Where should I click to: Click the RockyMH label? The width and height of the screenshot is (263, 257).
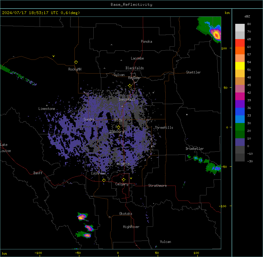pos(75,69)
